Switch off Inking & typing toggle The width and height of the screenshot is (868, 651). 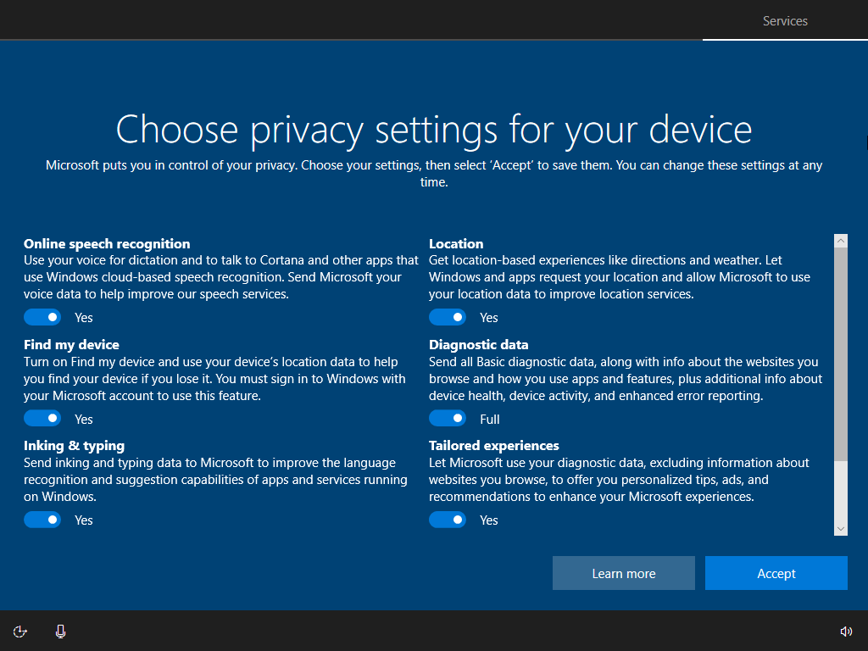point(42,520)
